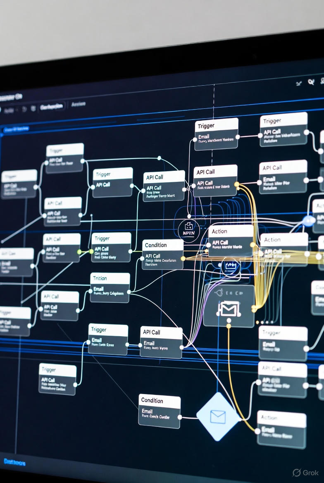Click the checkmark icon in top-right toolbar
This screenshot has height=483, width=324.
[299, 83]
